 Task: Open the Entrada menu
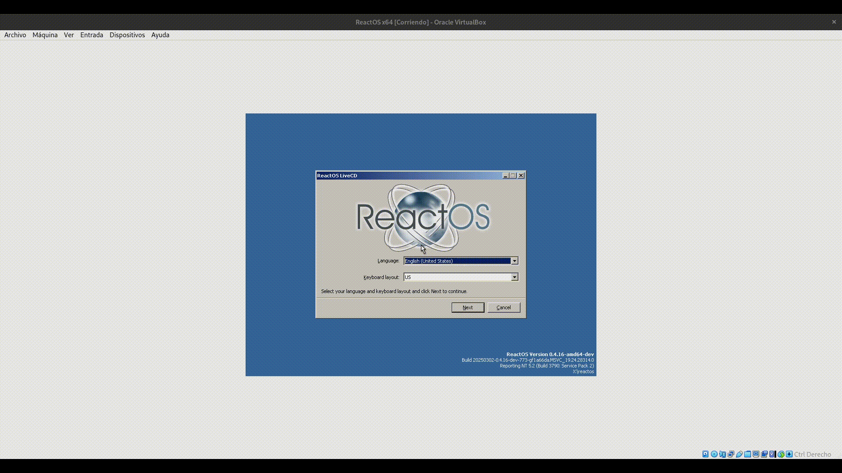[92, 35]
